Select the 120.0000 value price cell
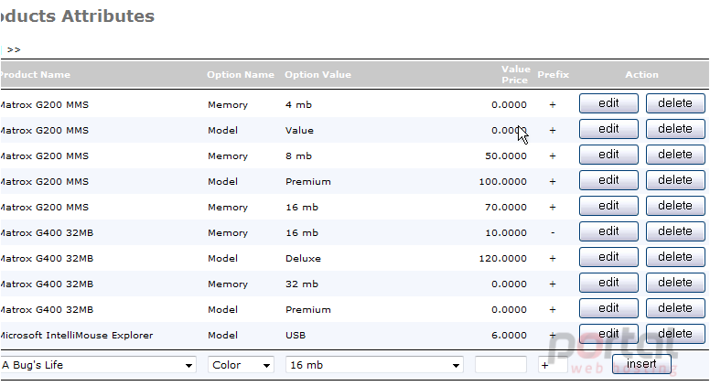 pyautogui.click(x=502, y=258)
